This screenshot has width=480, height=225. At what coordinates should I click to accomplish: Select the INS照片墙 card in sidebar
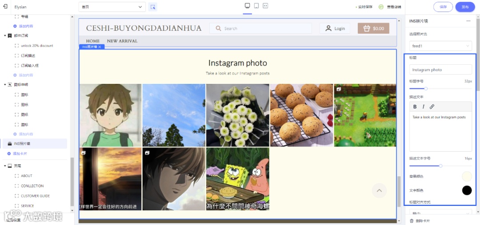click(35, 143)
